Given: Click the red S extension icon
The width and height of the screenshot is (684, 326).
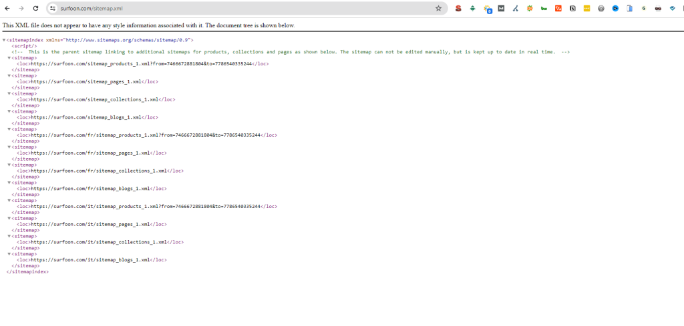Looking at the screenshot, I should click(x=458, y=9).
